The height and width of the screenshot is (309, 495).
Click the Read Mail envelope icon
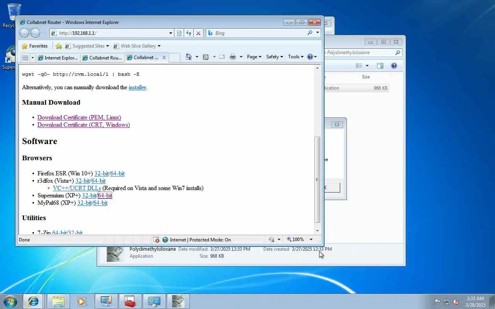[x=222, y=57]
